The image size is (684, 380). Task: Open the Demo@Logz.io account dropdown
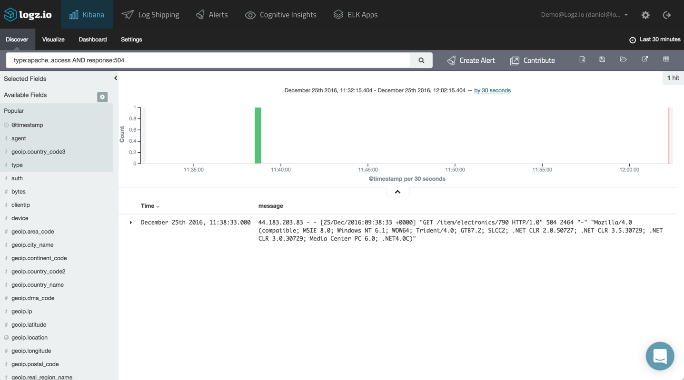(x=584, y=15)
